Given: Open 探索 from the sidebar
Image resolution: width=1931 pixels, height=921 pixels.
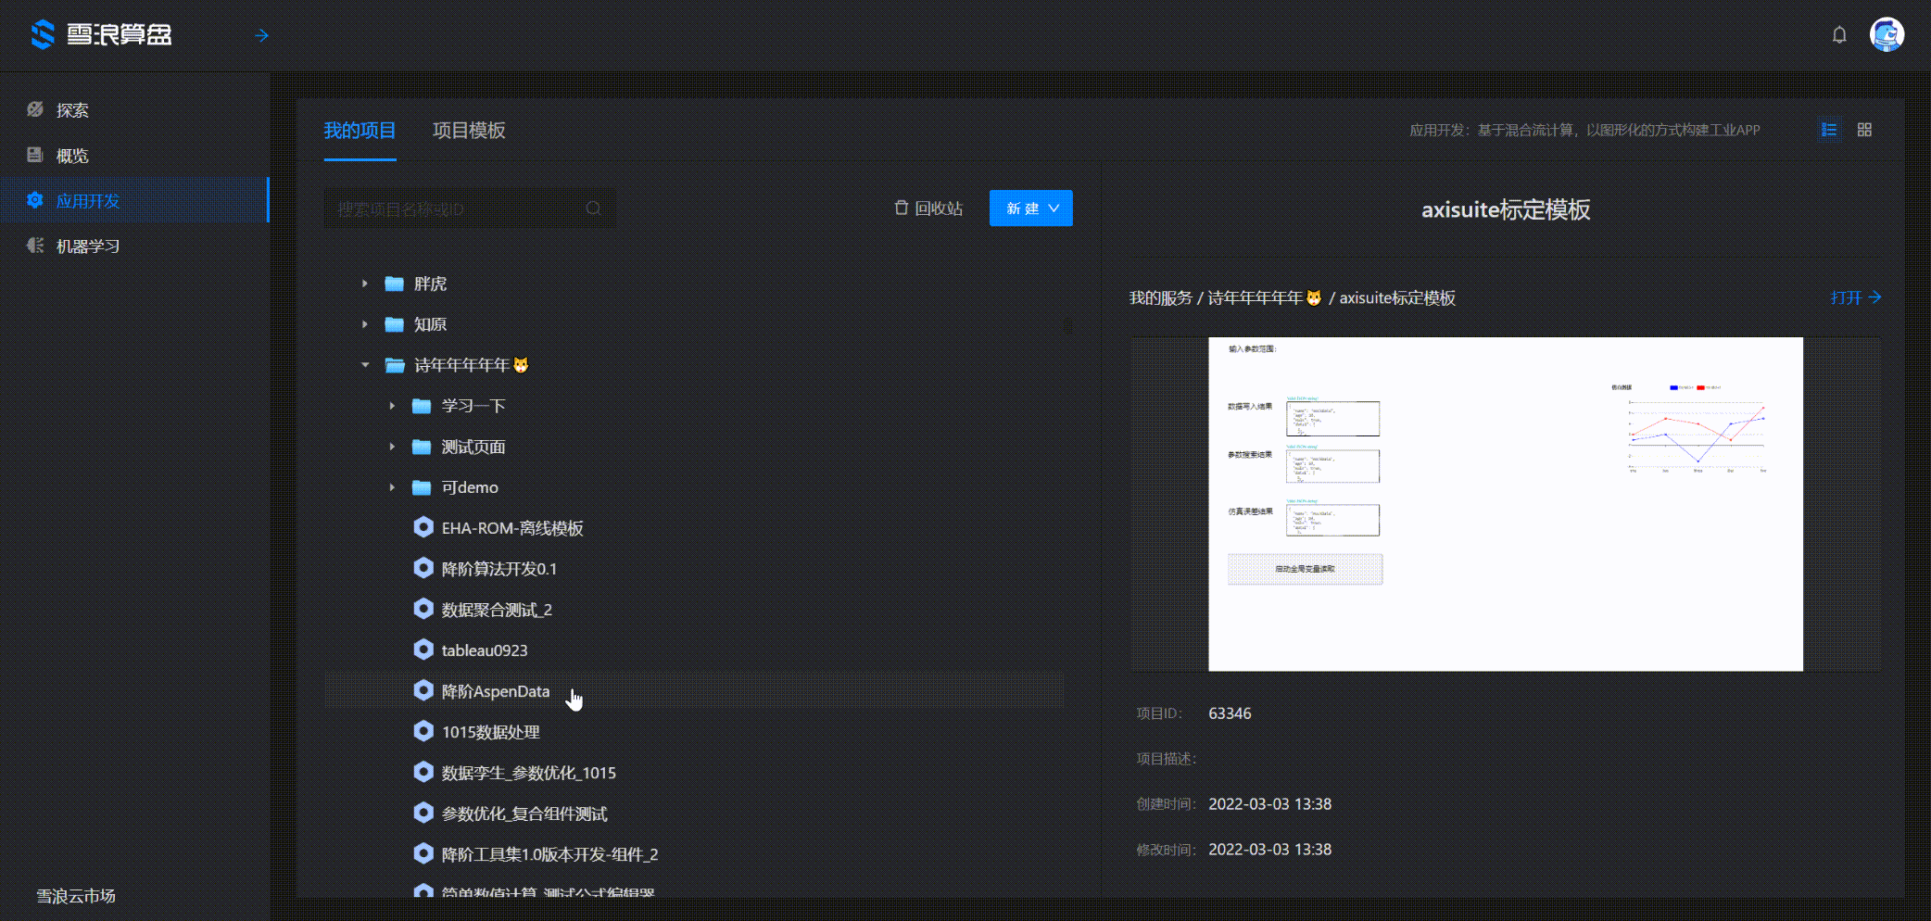Looking at the screenshot, I should tap(72, 110).
